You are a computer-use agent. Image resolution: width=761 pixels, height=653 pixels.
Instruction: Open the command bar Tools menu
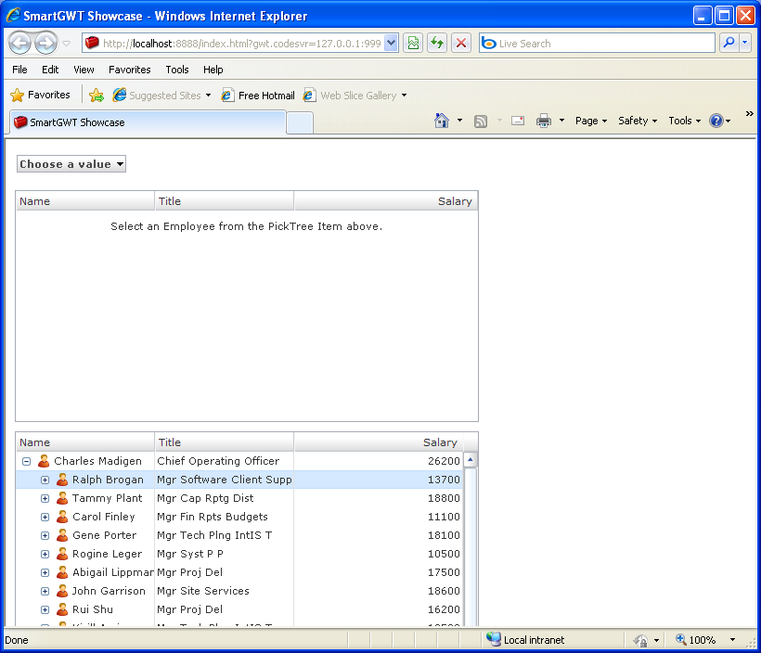[684, 121]
